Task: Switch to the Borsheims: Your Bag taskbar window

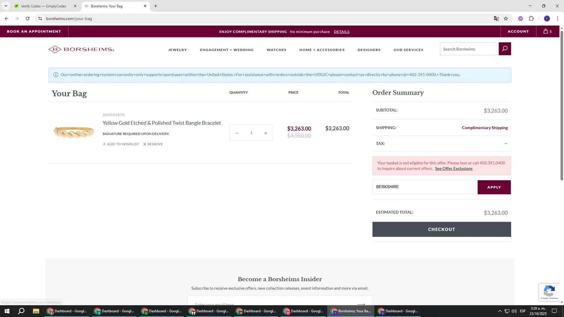Action: 351,311
